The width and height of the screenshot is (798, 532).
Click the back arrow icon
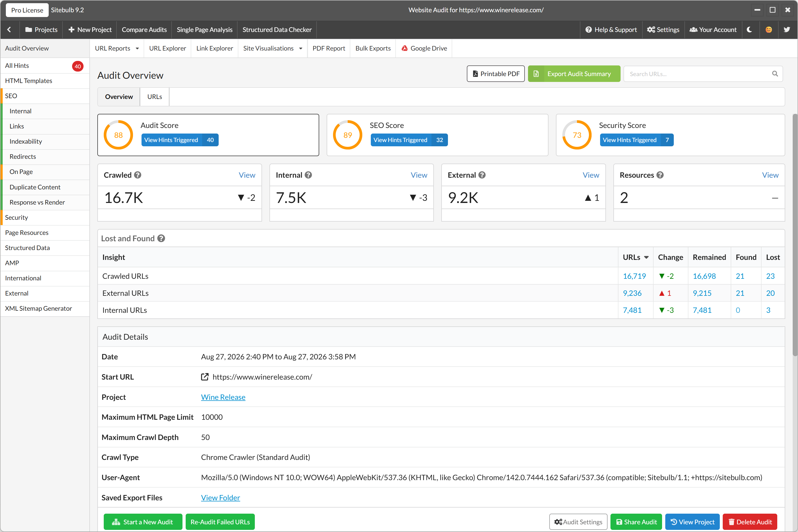[9, 30]
